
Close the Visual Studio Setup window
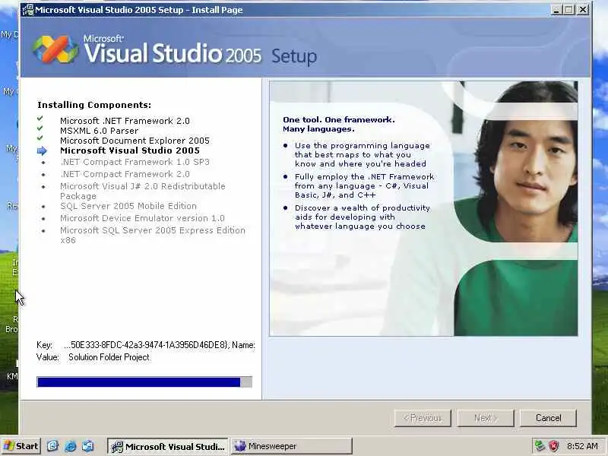coord(583,10)
